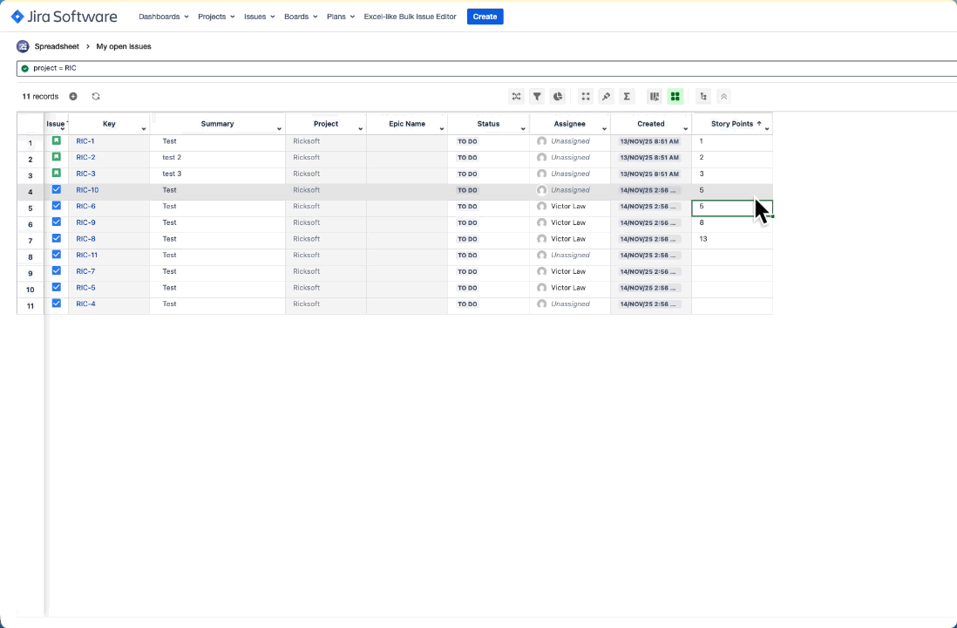
Task: Open the shuffle arrows icon
Action: point(516,96)
